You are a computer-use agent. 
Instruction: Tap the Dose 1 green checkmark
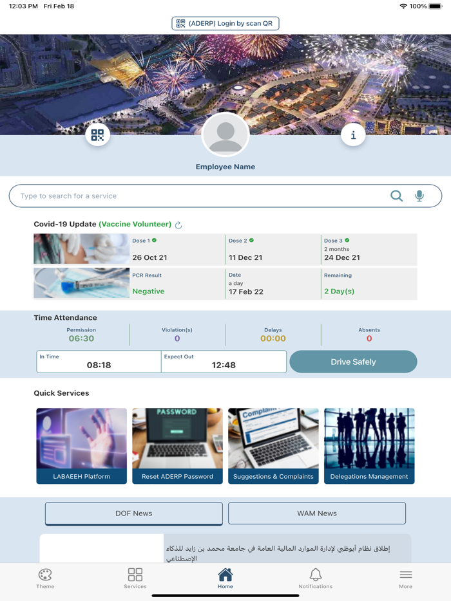coord(154,240)
